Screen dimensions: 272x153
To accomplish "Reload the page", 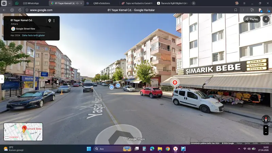I will pos(20,10).
